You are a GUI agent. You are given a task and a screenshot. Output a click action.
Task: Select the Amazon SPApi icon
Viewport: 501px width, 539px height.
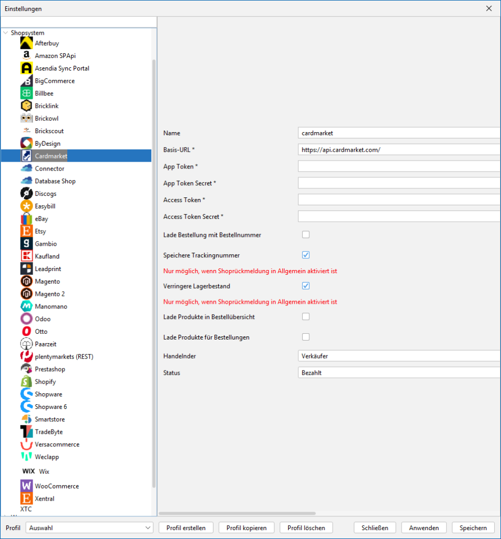pos(26,56)
